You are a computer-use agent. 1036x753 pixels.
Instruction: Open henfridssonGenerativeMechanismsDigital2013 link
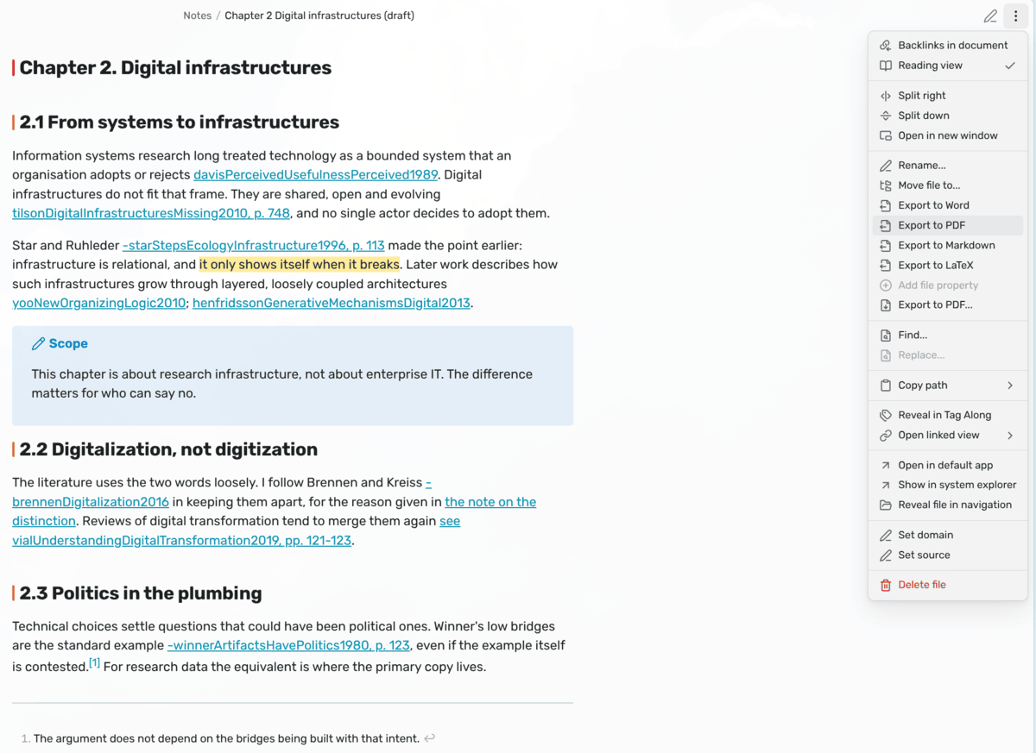point(332,303)
